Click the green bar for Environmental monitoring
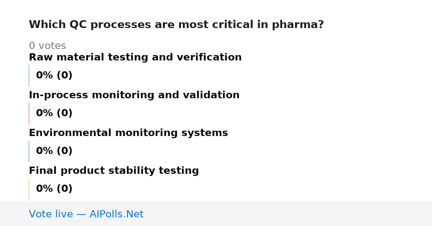 29,151
